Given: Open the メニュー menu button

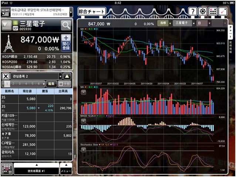Looking at the screenshot, I should (66, 169).
